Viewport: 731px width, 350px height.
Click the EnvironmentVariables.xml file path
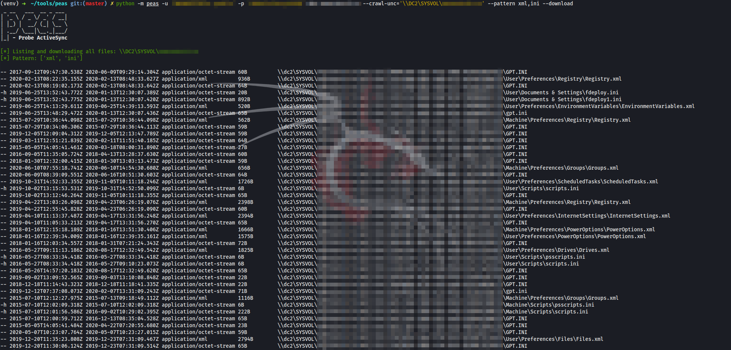pos(599,107)
